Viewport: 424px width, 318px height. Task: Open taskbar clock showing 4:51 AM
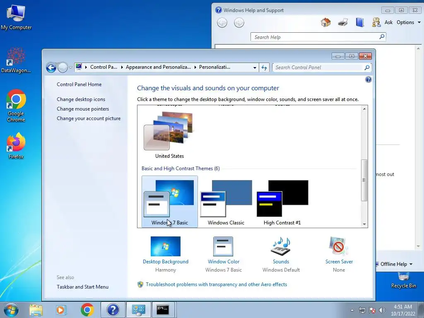(x=403, y=310)
